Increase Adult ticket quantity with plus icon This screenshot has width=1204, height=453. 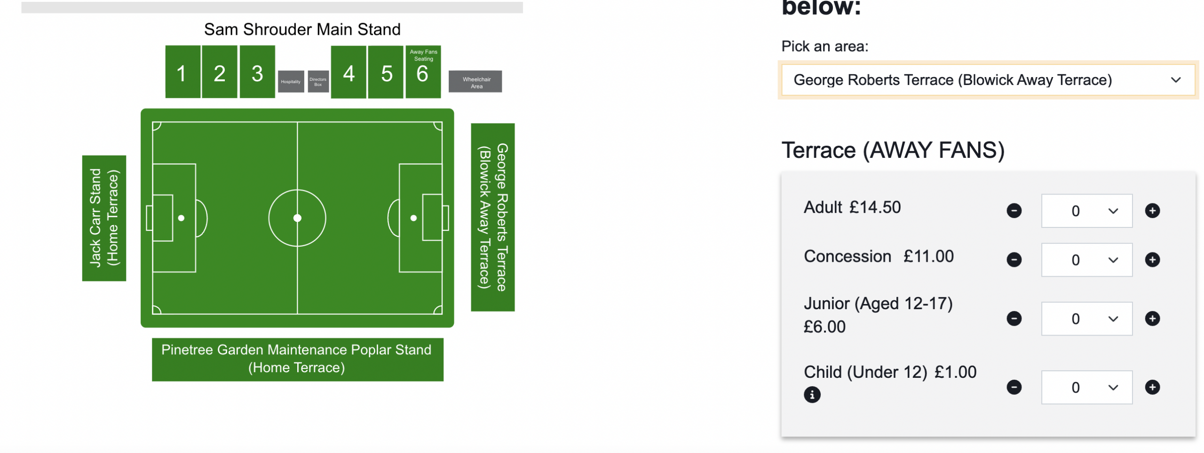pyautogui.click(x=1152, y=211)
